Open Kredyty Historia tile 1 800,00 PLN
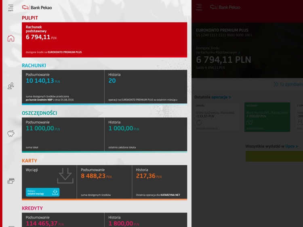303x227 pixels. 146,220
